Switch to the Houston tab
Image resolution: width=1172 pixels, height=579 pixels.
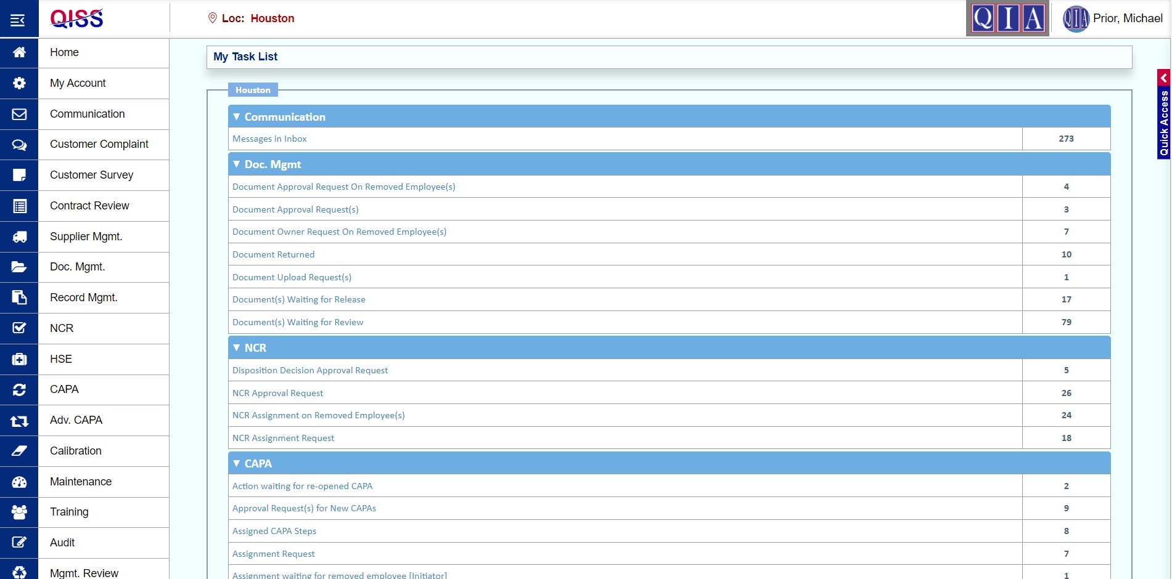pos(253,90)
